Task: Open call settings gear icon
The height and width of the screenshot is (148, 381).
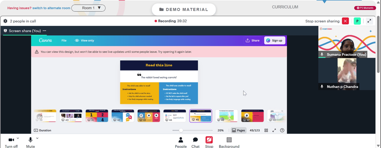Action: pos(5,21)
